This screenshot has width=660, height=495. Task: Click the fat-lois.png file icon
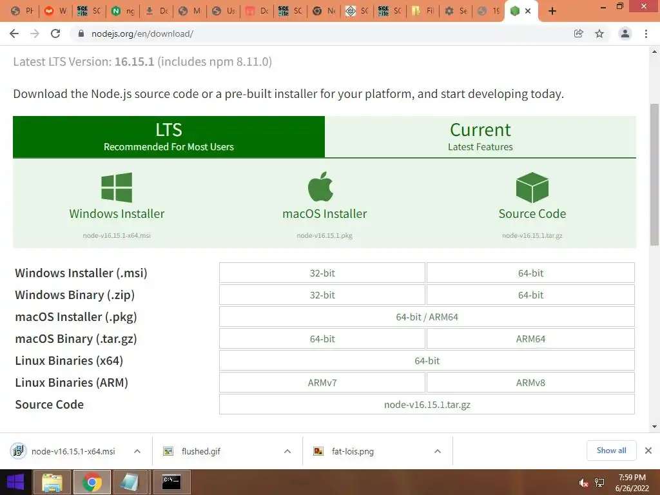pyautogui.click(x=318, y=451)
